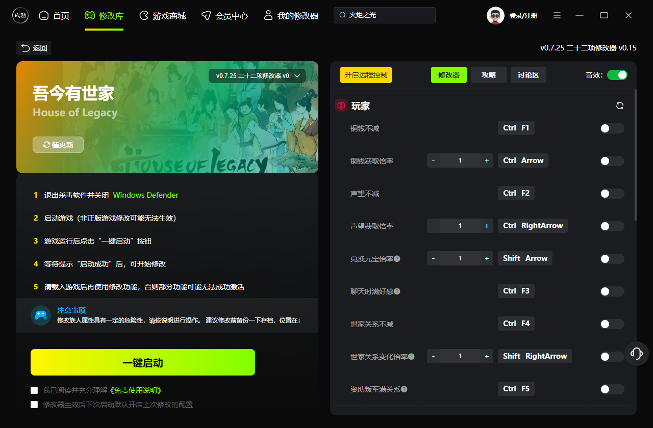Click the Ctrl F5 hotkey box

point(516,389)
